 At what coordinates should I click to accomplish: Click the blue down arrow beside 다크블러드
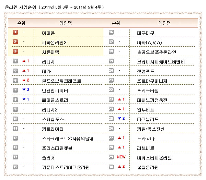(x=119, y=119)
